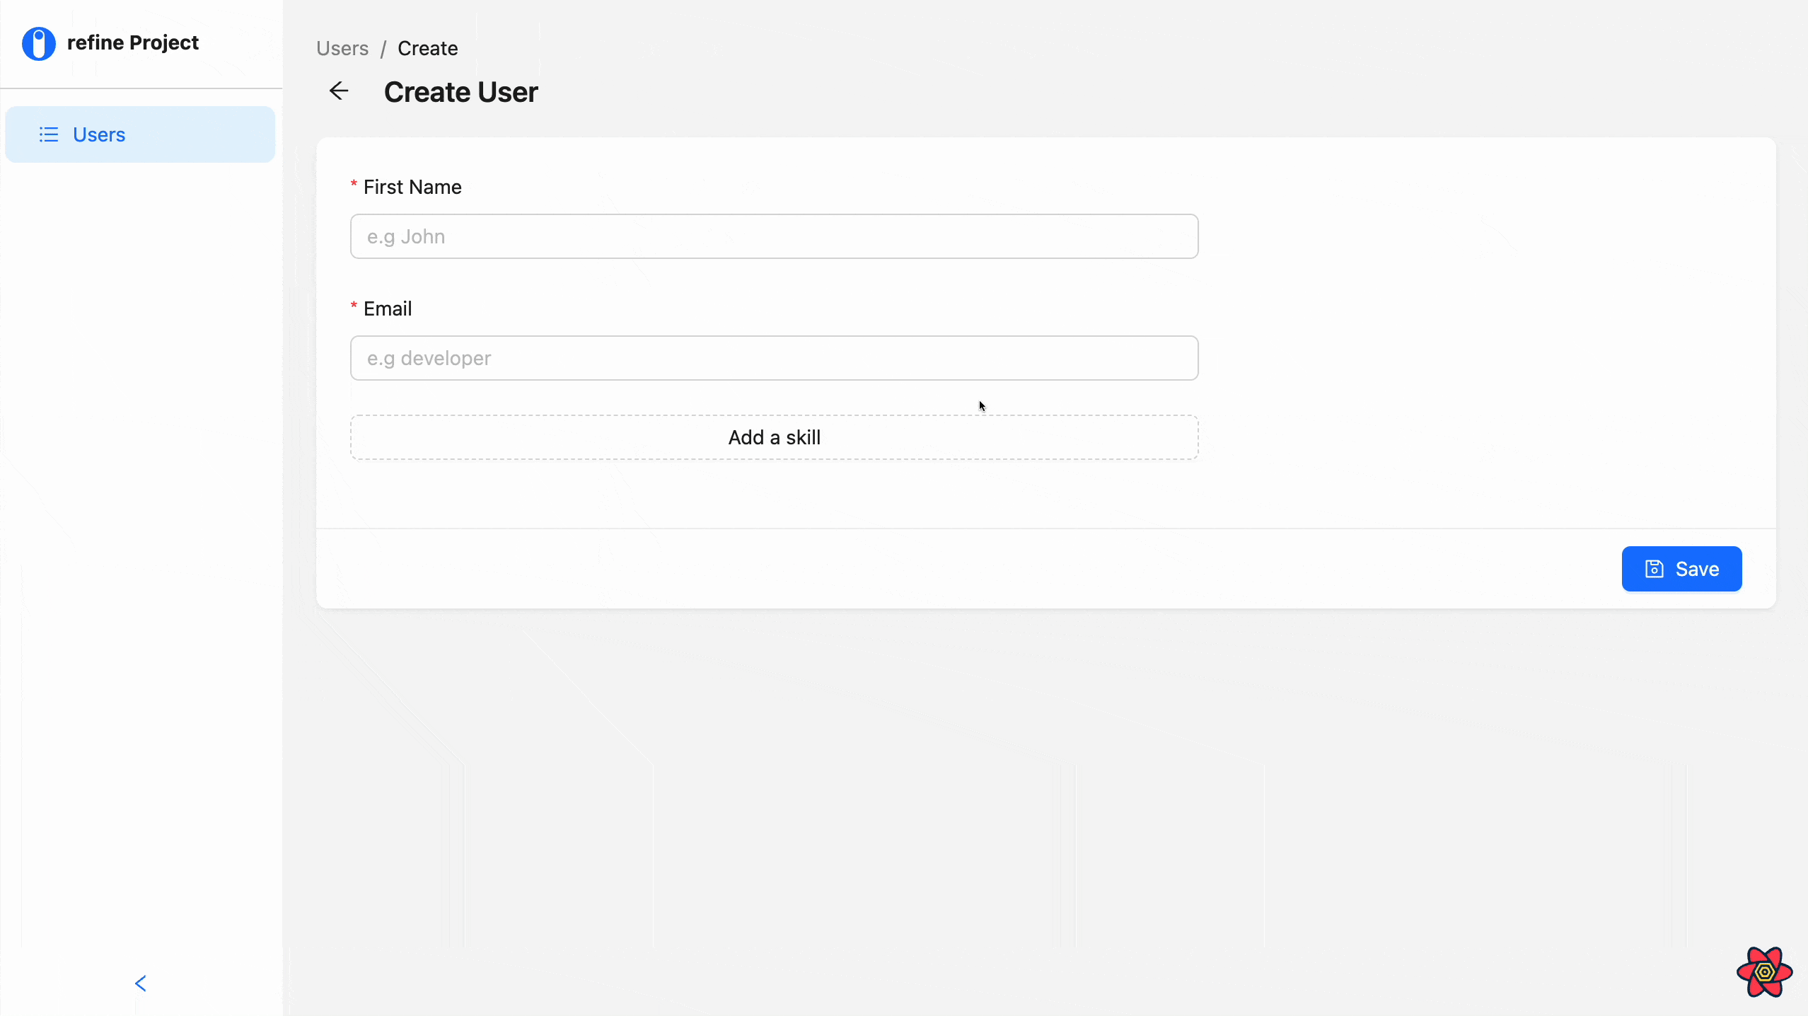1808x1016 pixels.
Task: Save the new user
Action: pyautogui.click(x=1681, y=569)
